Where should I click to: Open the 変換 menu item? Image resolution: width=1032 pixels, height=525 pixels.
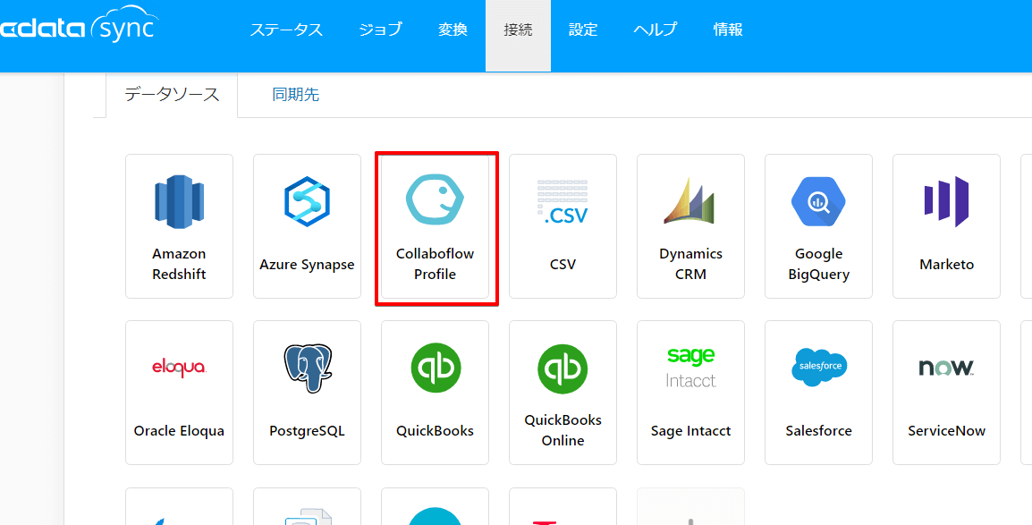pos(453,30)
